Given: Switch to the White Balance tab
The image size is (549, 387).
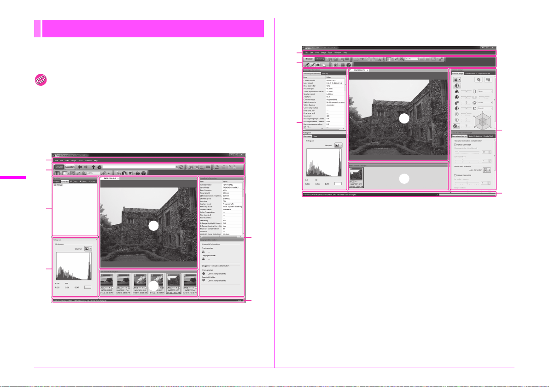Looking at the screenshot, I should [471, 74].
